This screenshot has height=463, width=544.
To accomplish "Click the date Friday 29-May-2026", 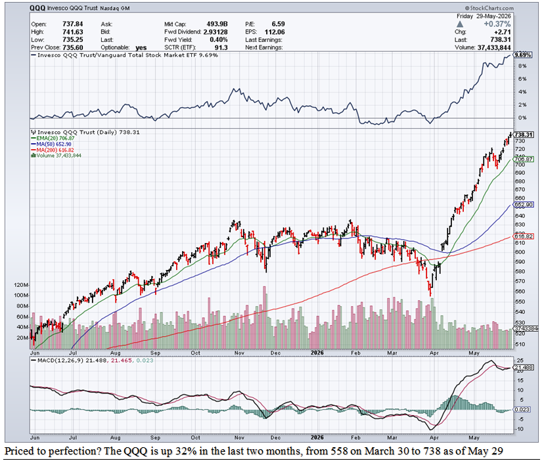I will [x=484, y=16].
